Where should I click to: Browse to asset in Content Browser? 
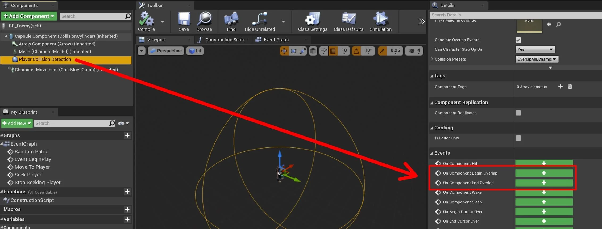(x=204, y=22)
